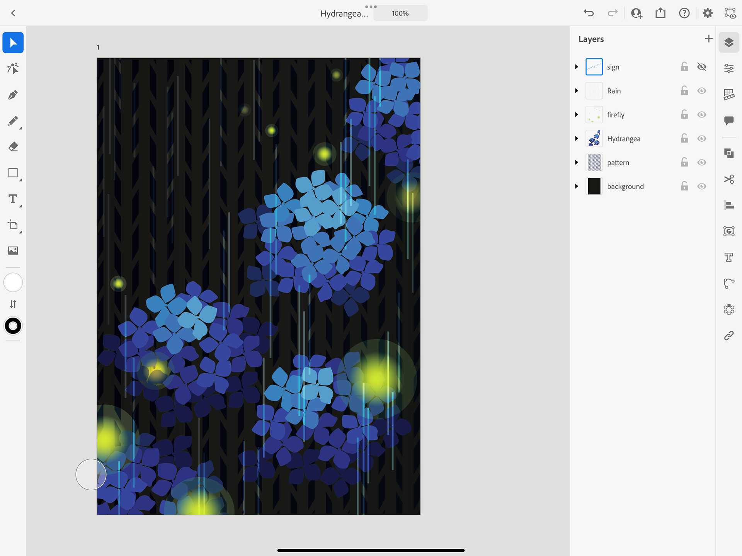This screenshot has height=556, width=742.
Task: Choose the Rectangle shape tool
Action: [x=13, y=173]
